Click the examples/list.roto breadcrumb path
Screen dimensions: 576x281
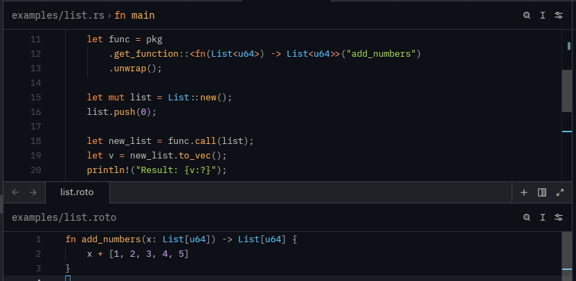pos(64,217)
